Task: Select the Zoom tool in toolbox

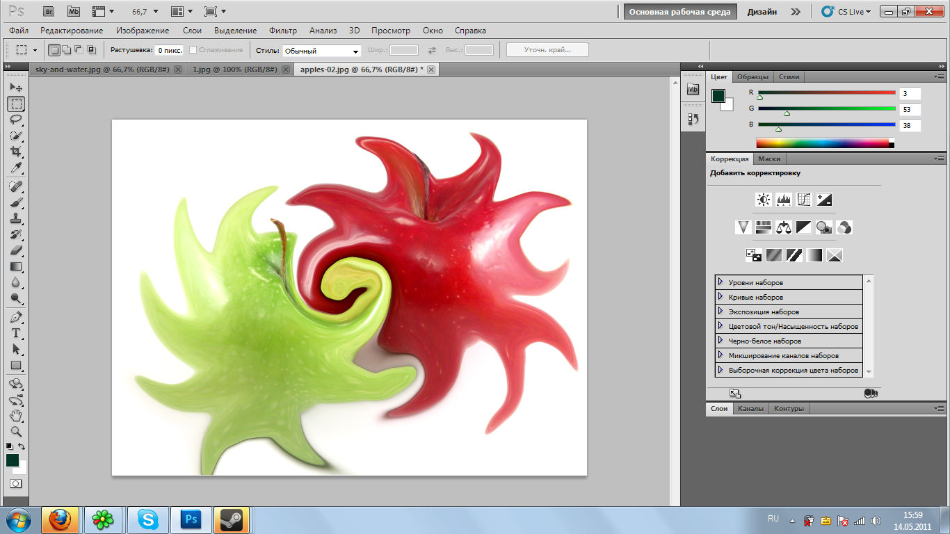Action: (x=16, y=432)
